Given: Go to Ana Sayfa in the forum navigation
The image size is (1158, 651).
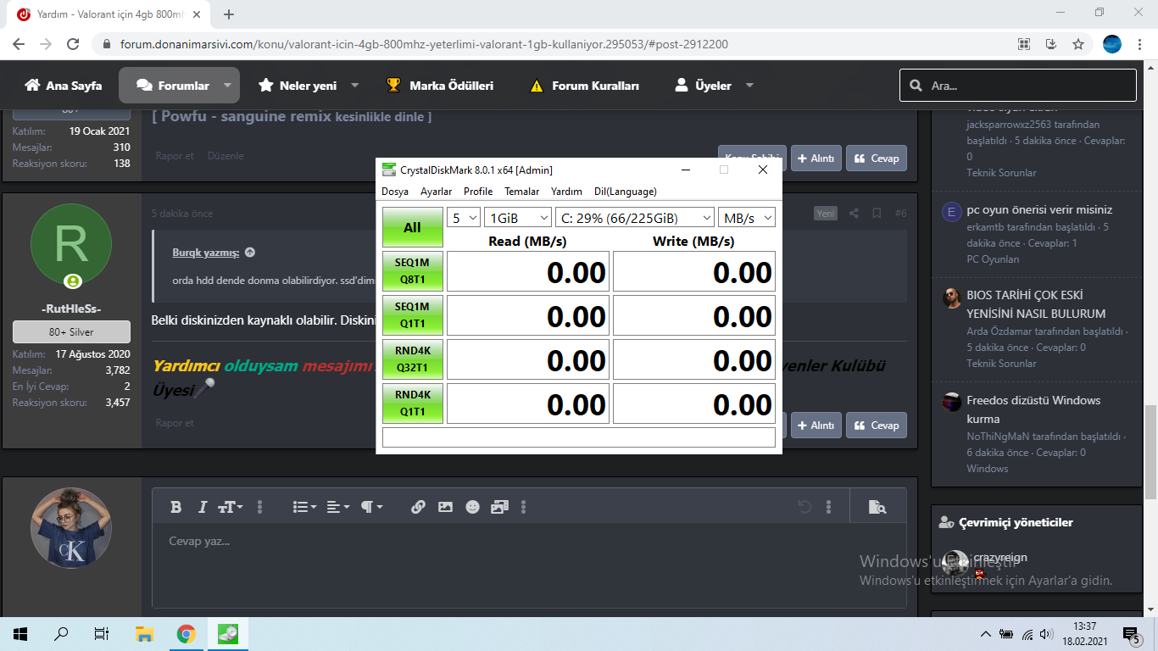Looking at the screenshot, I should click(64, 86).
